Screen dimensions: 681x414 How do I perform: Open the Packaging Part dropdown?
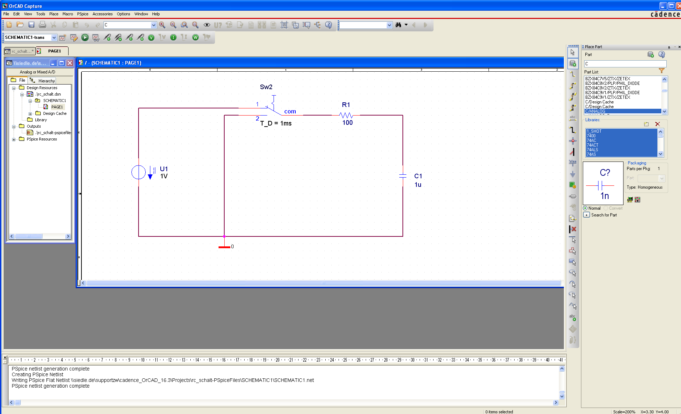662,178
